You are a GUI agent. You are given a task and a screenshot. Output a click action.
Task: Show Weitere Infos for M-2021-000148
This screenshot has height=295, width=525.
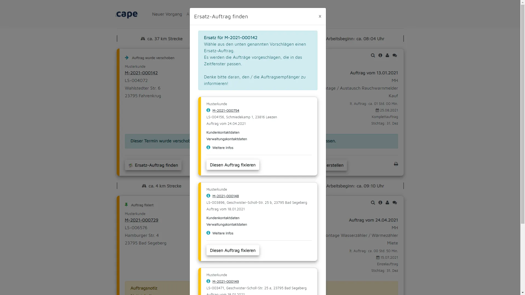pos(223,233)
